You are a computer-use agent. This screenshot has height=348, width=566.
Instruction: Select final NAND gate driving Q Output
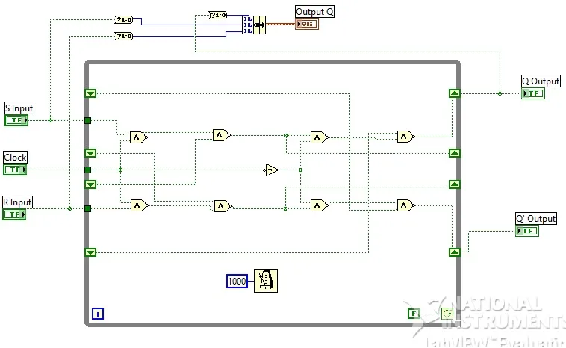coord(406,137)
